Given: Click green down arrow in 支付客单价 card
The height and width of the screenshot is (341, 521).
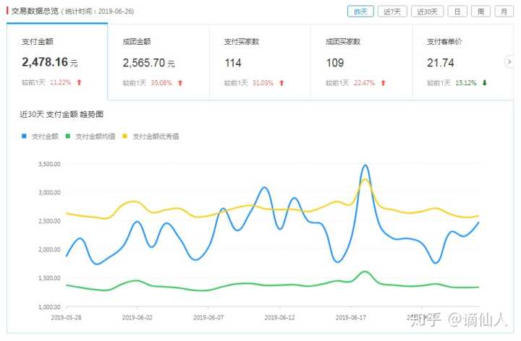Looking at the screenshot, I should pos(484,82).
